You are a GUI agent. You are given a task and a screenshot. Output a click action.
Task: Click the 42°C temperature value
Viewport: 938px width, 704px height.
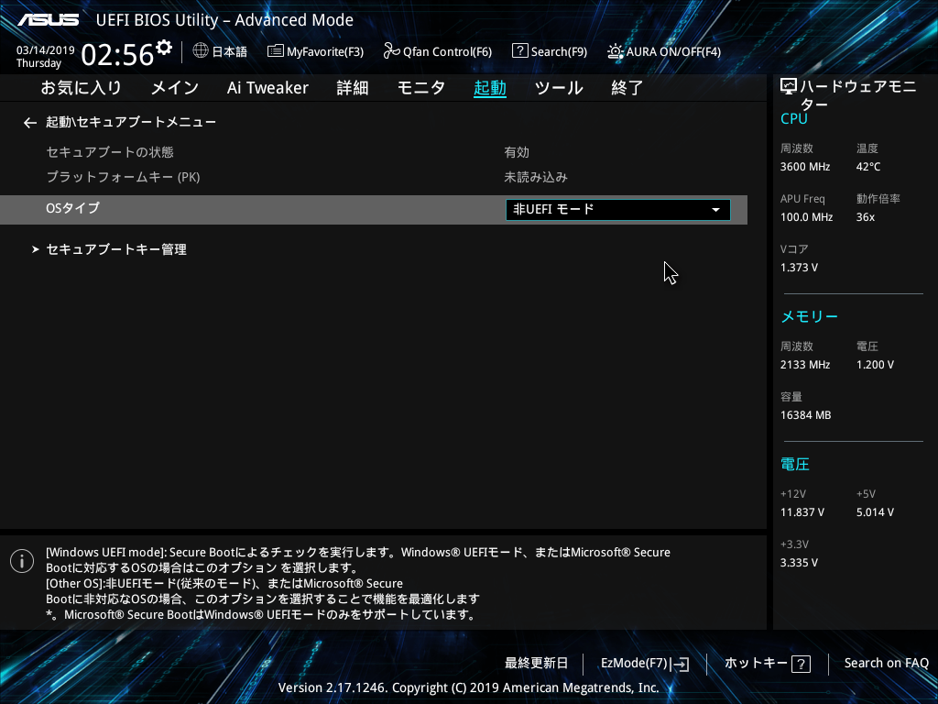(868, 167)
